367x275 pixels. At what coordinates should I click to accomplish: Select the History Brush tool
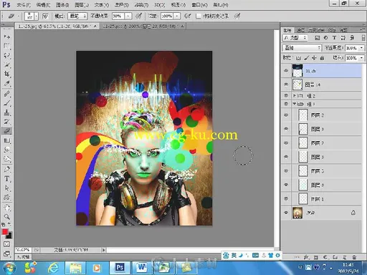(7, 122)
